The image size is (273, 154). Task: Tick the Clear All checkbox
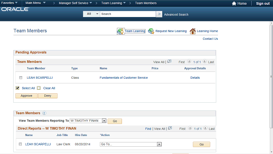39,88
